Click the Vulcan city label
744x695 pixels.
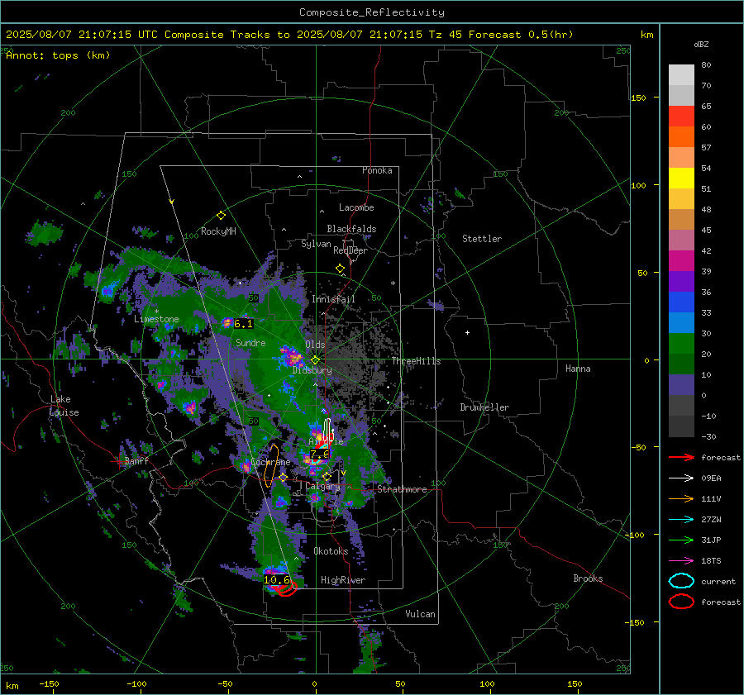click(421, 614)
